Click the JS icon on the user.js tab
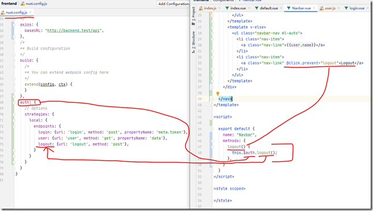 [322, 8]
